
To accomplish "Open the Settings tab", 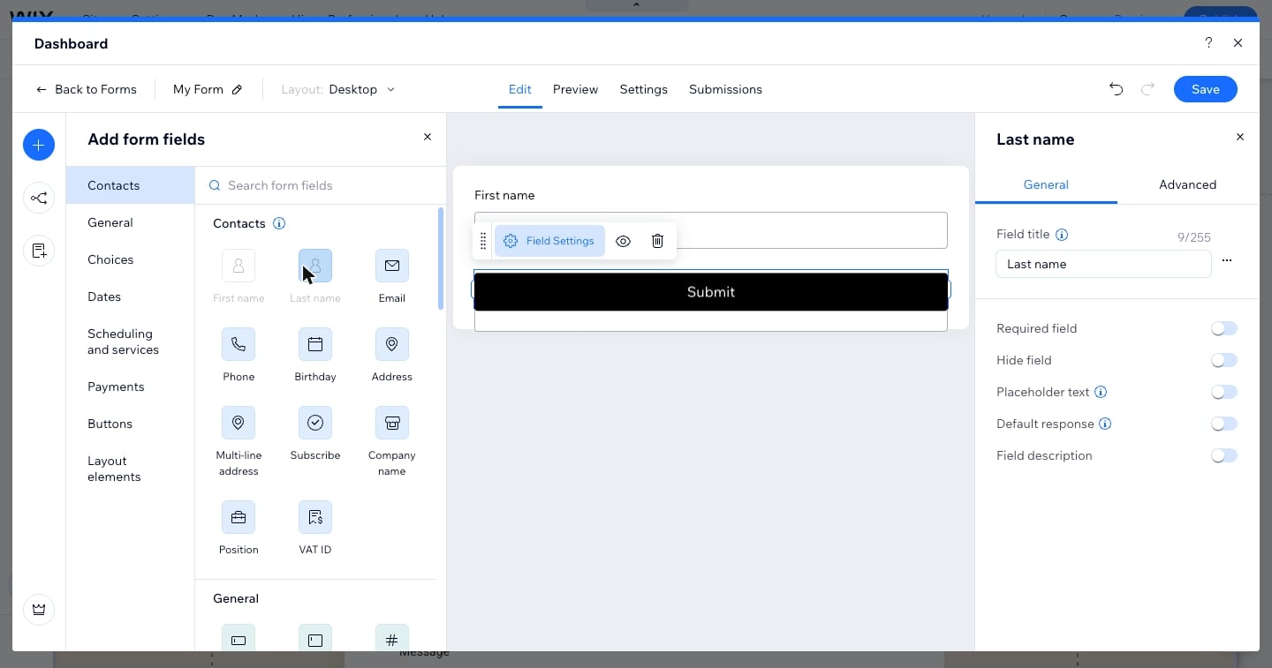I will [643, 89].
